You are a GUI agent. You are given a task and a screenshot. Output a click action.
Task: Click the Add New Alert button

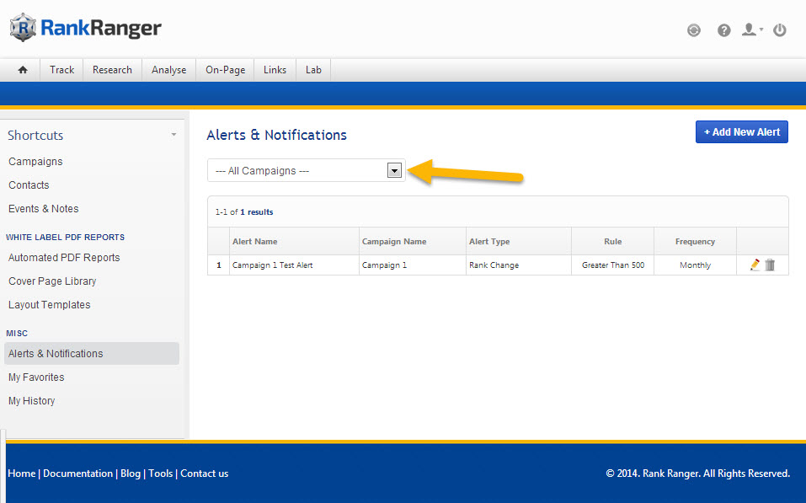[x=741, y=131]
